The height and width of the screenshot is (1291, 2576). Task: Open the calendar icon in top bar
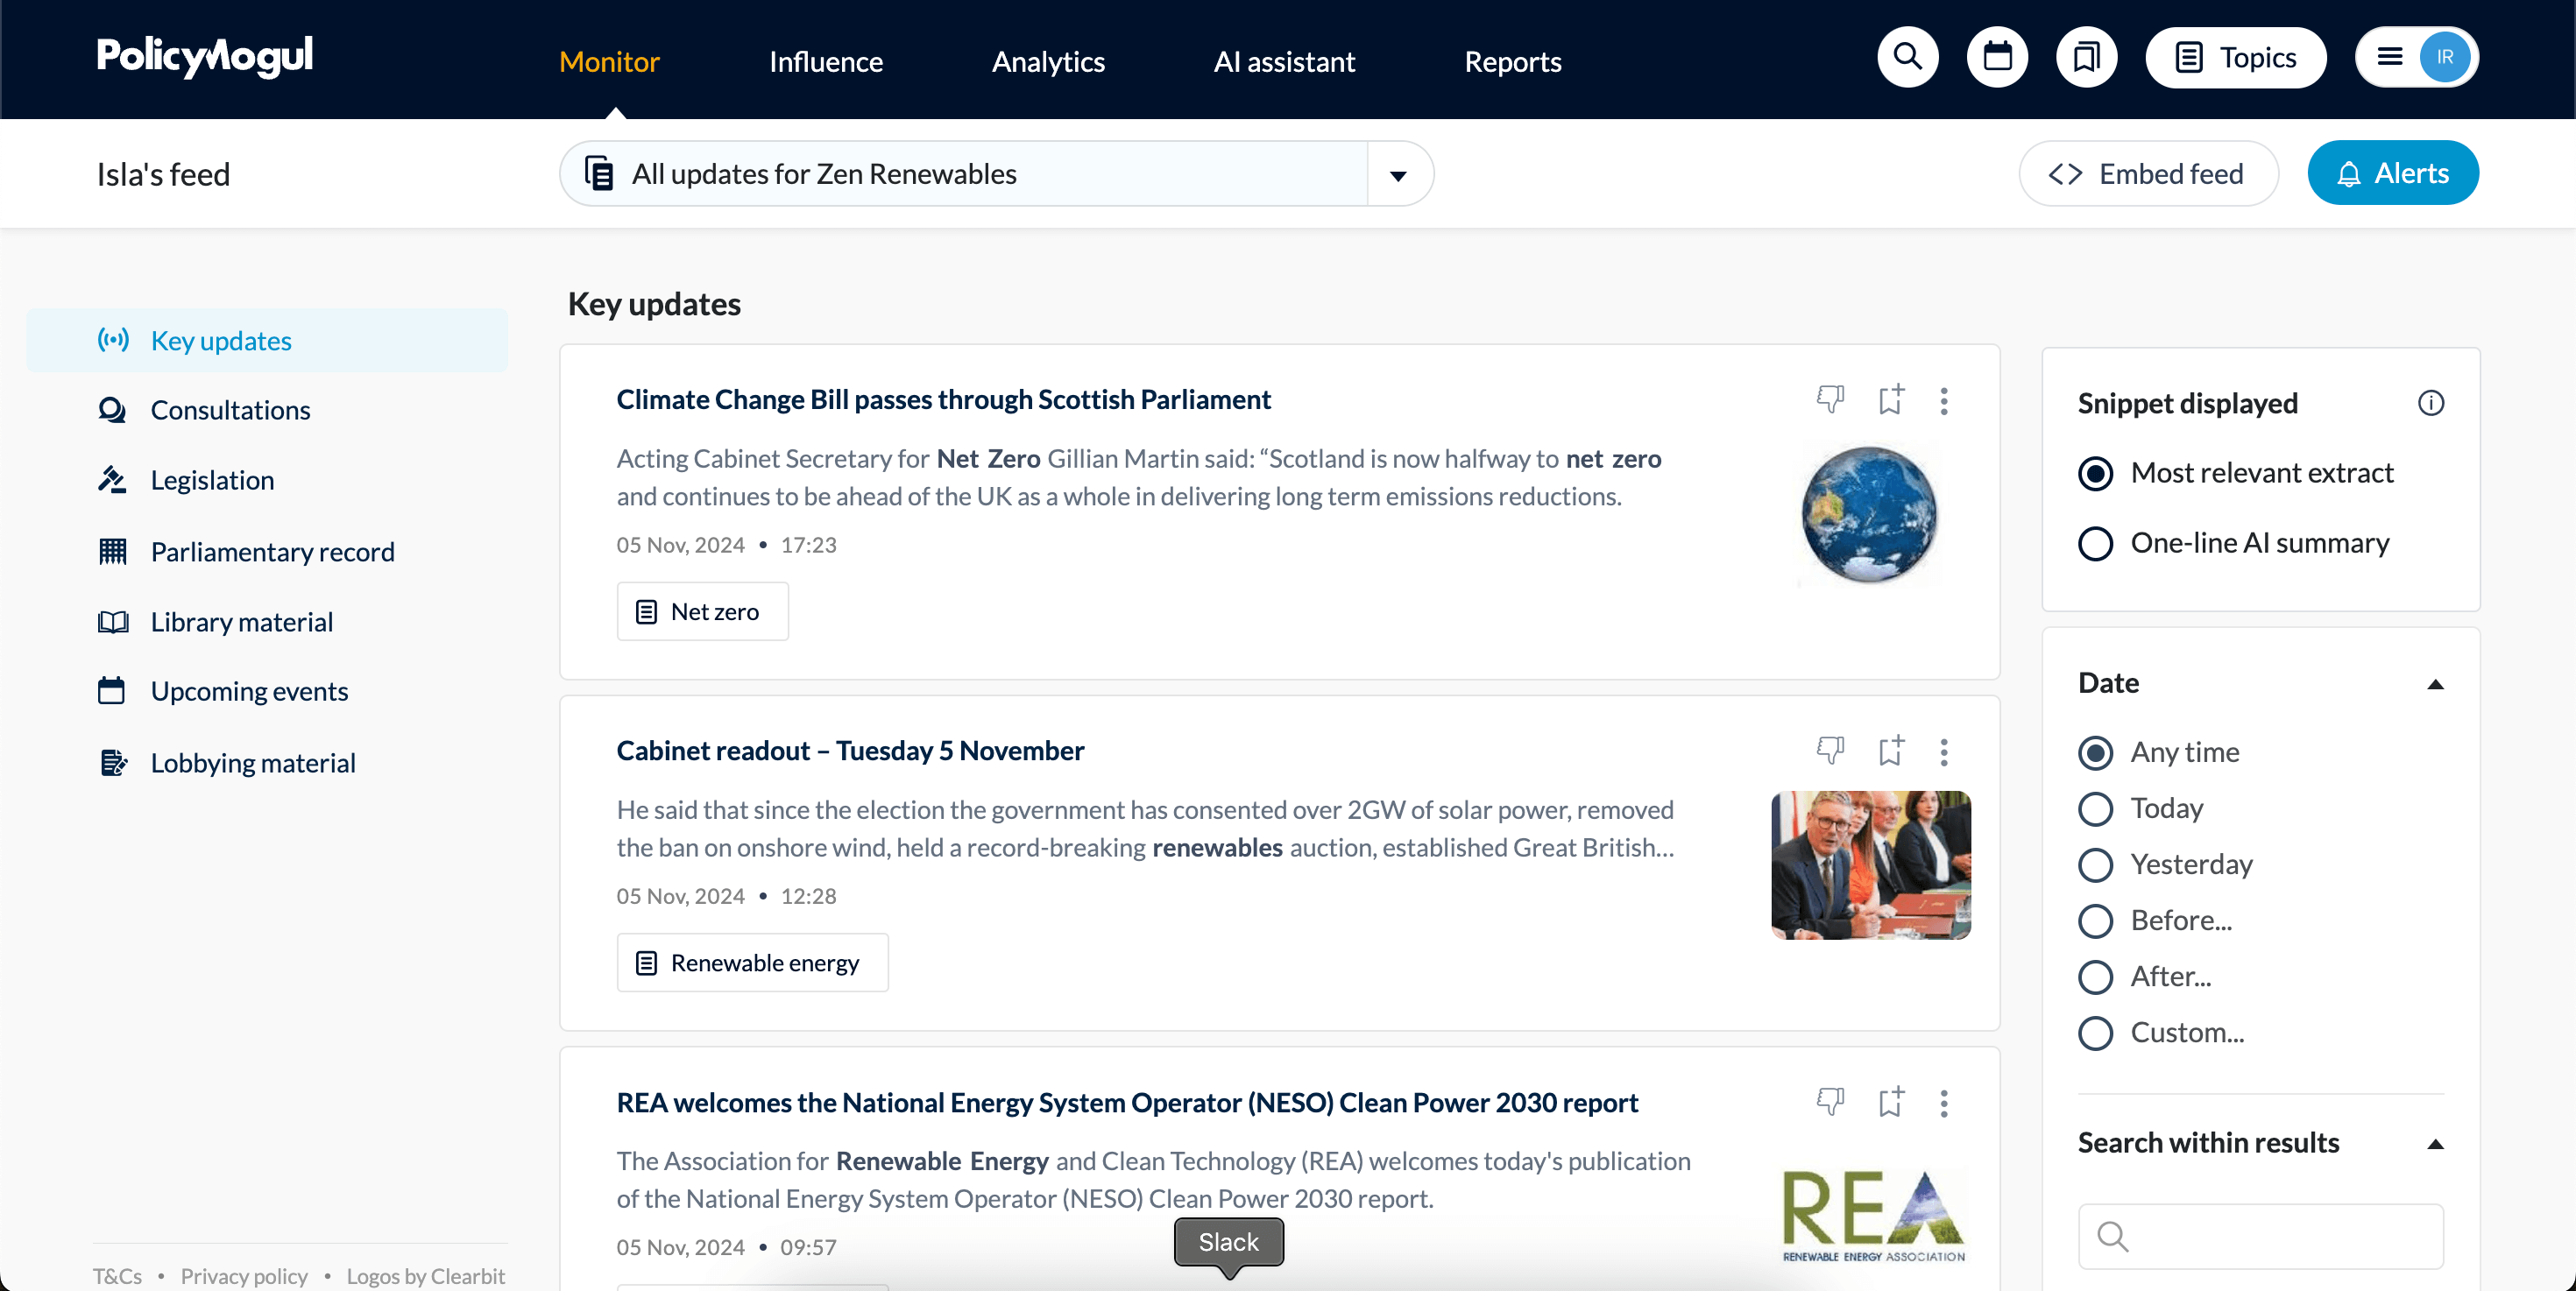[1996, 58]
